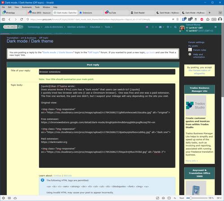Open the Bookmarks menu
The image size is (224, 201).
(27, 7)
